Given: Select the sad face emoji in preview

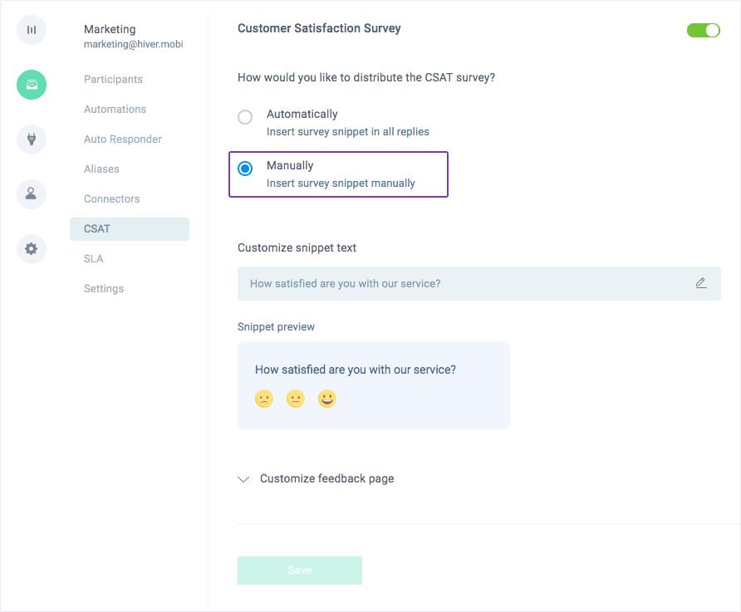Looking at the screenshot, I should (264, 399).
